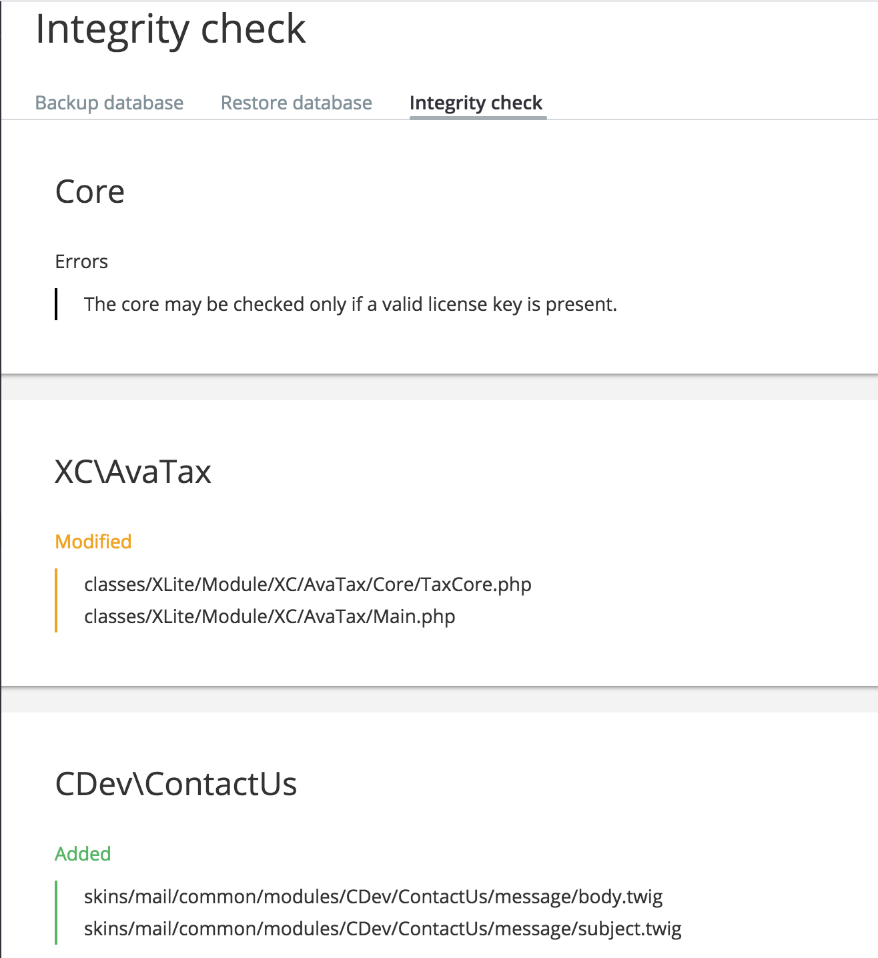
Task: Click the orange bar beside modified files
Action: pos(56,600)
